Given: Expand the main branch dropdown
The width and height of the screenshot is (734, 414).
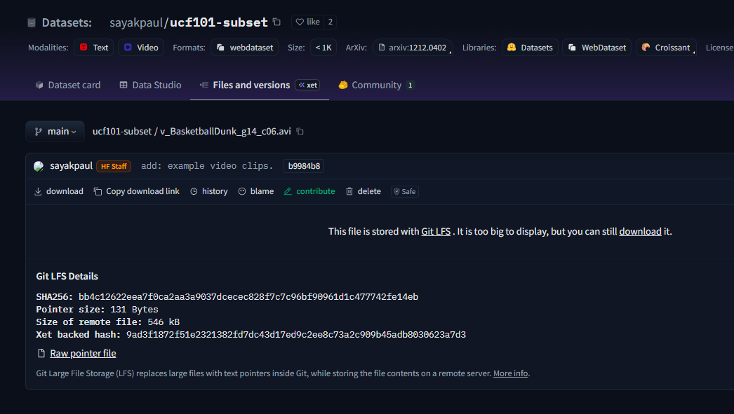Looking at the screenshot, I should point(55,131).
